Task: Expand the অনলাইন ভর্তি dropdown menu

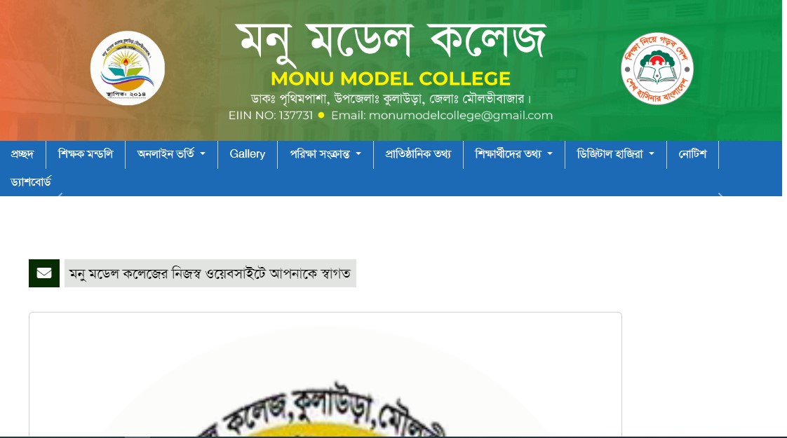Action: pyautogui.click(x=171, y=154)
